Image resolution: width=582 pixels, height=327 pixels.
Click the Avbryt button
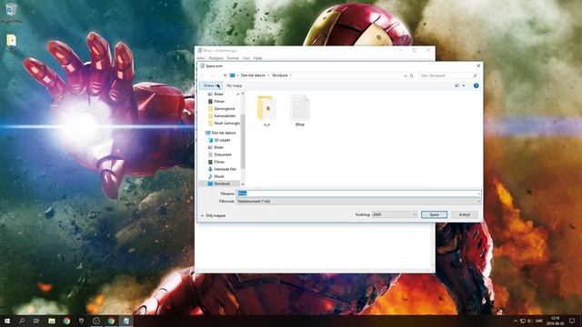[465, 214]
